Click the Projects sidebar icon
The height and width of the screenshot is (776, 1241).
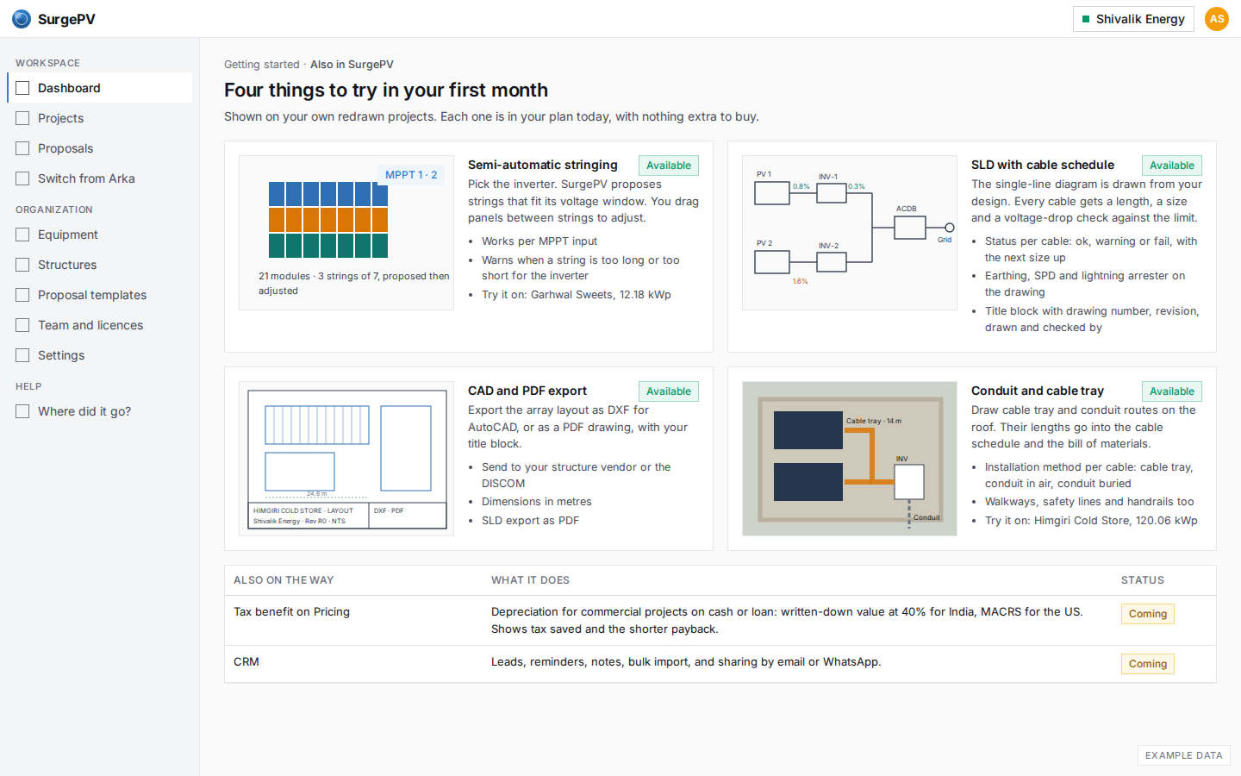tap(22, 118)
